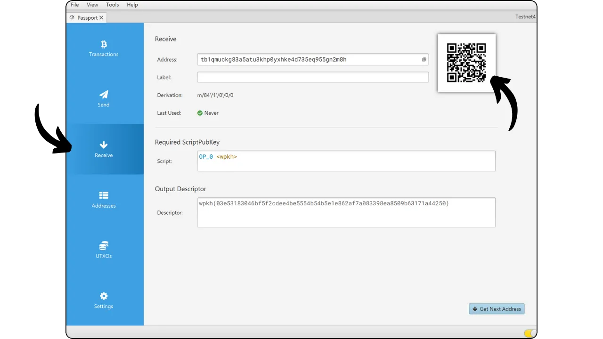Open the Send paper-plane section

point(104,95)
